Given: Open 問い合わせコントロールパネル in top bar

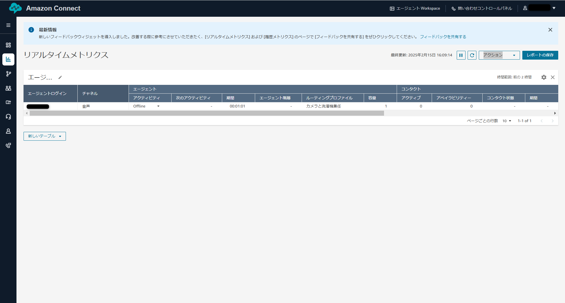Looking at the screenshot, I should click(482, 9).
